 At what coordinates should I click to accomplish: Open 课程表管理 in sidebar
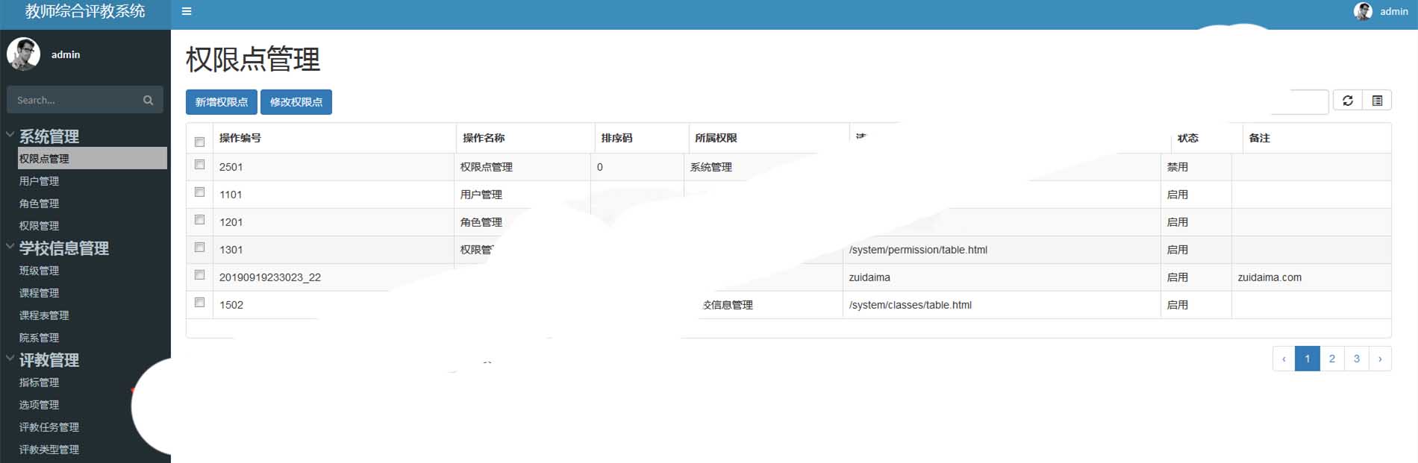(44, 315)
